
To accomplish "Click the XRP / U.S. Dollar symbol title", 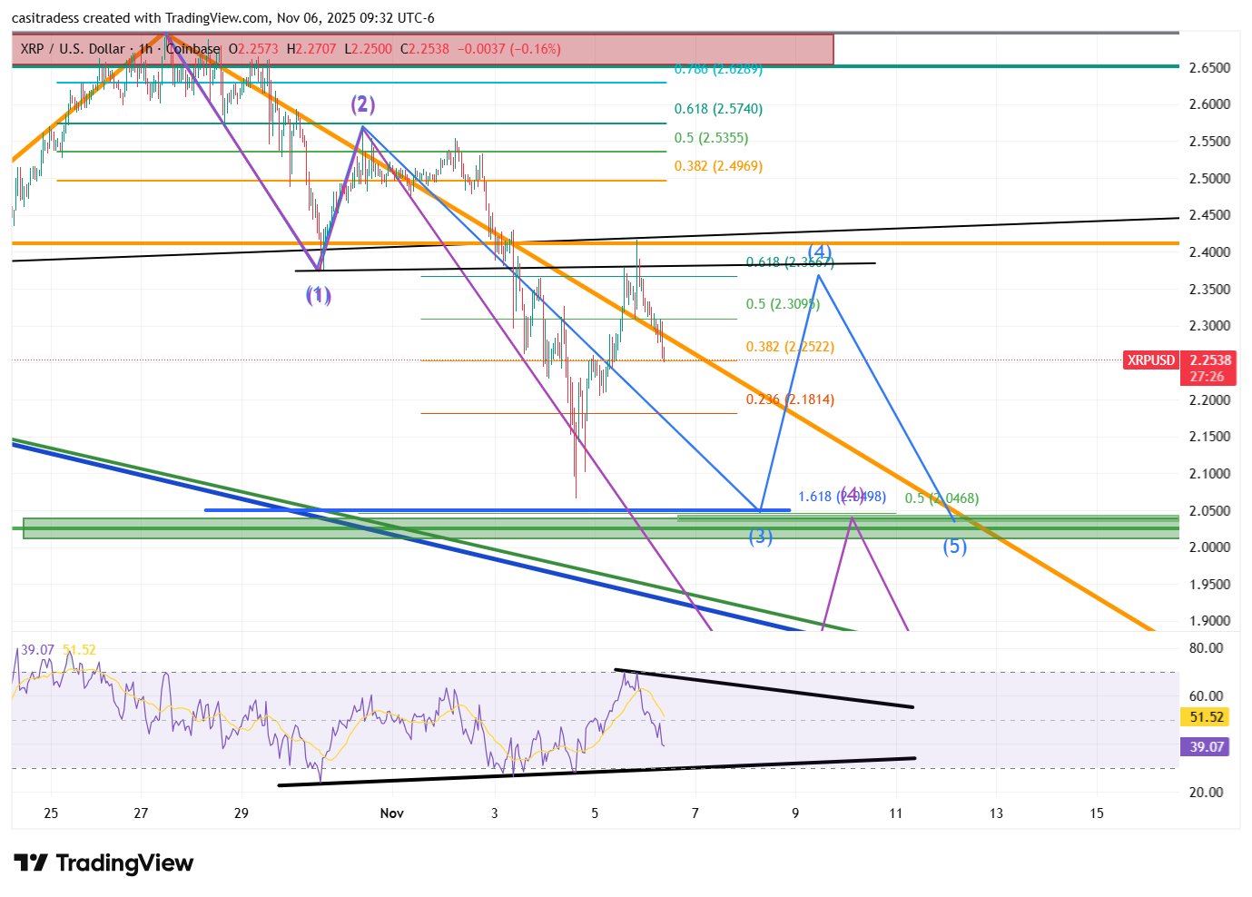I will pos(73,49).
